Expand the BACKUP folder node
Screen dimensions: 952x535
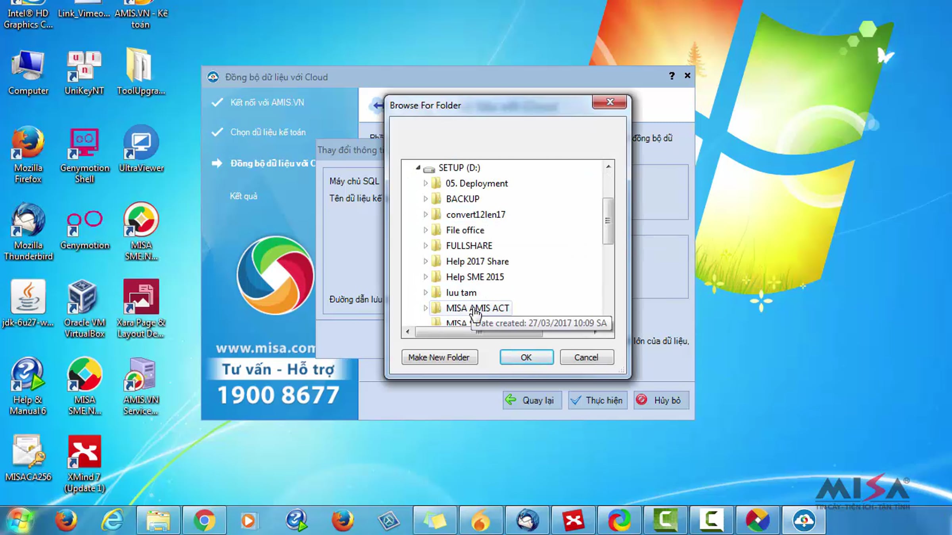pos(425,199)
